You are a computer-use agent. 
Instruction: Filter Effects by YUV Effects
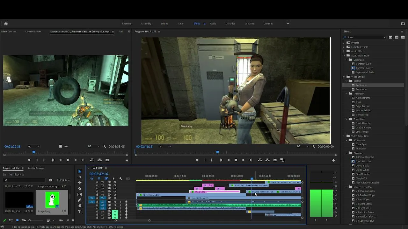pyautogui.click(x=402, y=37)
